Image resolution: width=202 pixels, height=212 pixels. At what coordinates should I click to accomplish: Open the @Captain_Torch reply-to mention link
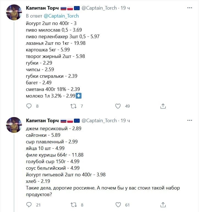coord(61,16)
